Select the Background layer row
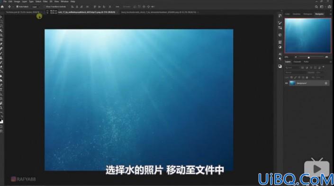Image resolution: width=334 pixels, height=186 pixels. [x=307, y=83]
